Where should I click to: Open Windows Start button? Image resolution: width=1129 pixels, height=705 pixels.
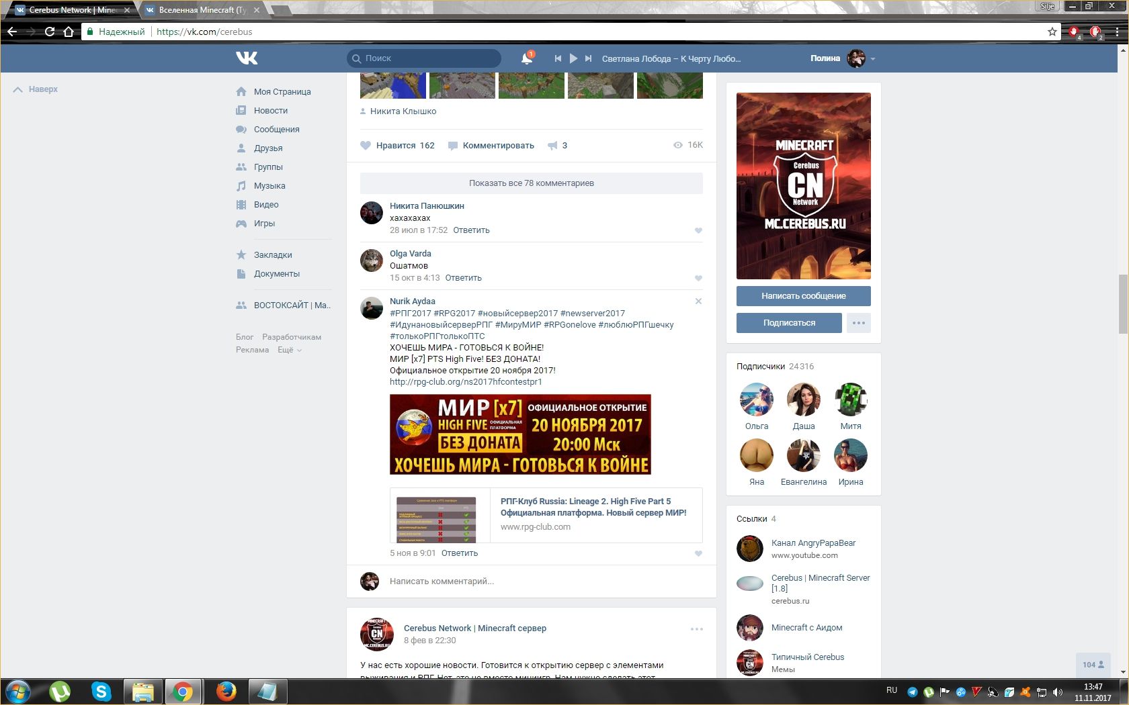tap(19, 692)
